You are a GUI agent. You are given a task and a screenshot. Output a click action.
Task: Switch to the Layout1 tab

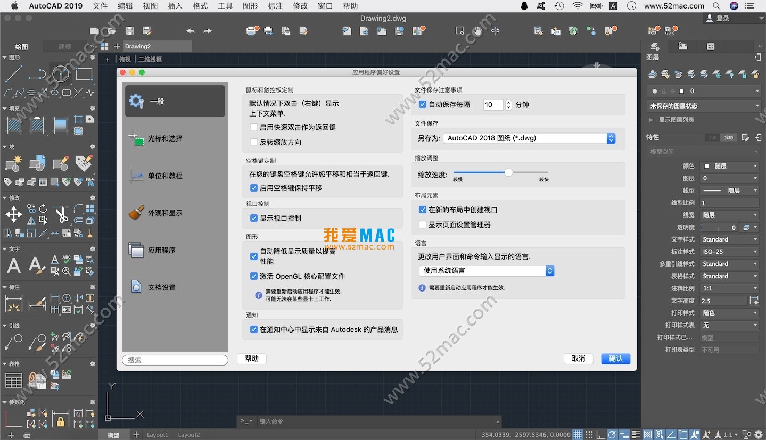158,435
